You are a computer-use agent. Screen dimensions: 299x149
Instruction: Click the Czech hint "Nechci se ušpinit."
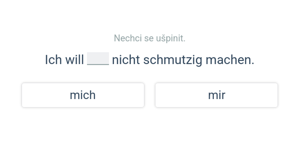point(149,38)
